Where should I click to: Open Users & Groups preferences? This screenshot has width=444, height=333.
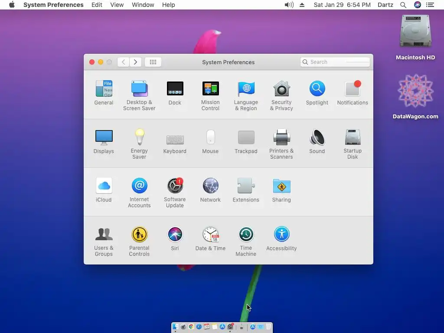104,241
